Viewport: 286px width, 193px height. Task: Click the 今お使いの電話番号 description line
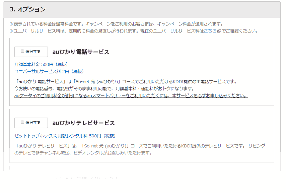104,89
